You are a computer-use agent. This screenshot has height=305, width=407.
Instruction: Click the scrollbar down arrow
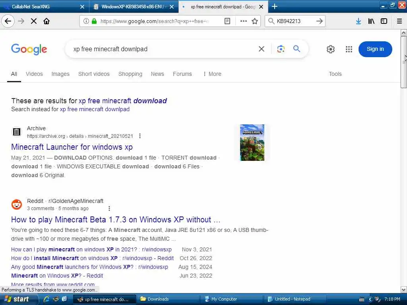click(404, 290)
